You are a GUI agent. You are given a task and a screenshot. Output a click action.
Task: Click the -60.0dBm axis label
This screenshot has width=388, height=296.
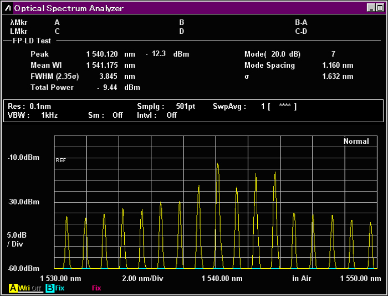tap(23, 268)
